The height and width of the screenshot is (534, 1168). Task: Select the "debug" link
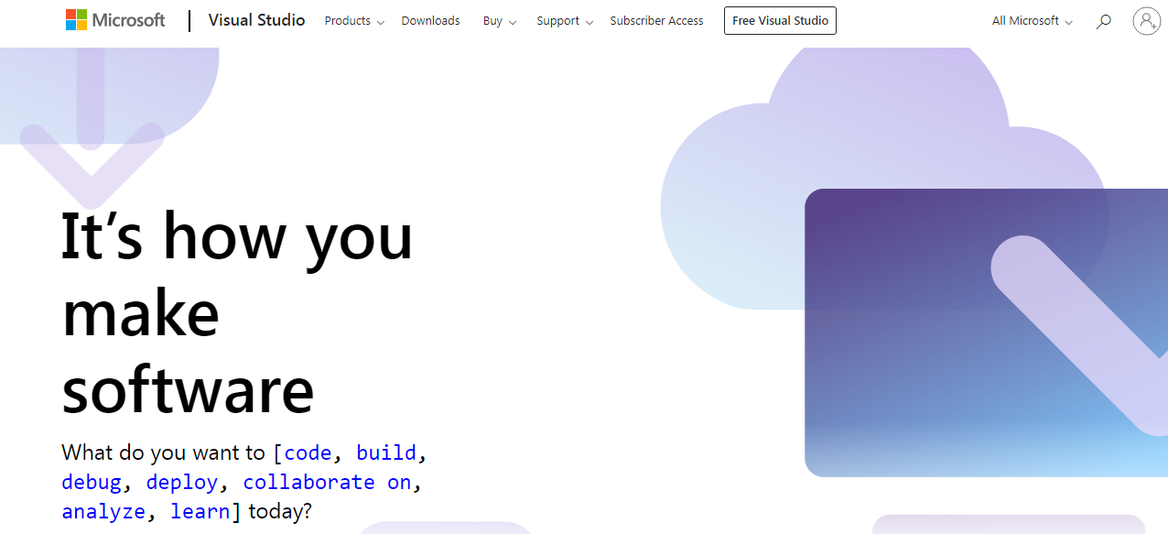[91, 483]
